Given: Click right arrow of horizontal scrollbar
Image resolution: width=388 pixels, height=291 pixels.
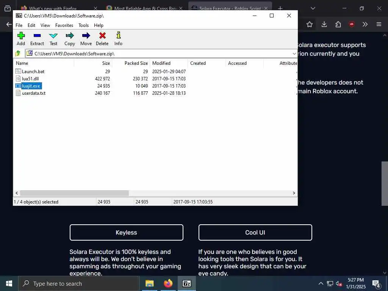Looking at the screenshot, I should pyautogui.click(x=294, y=193).
